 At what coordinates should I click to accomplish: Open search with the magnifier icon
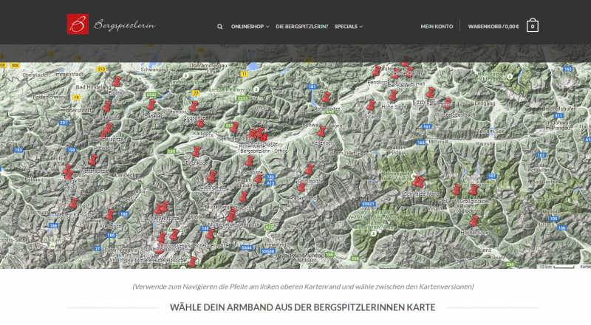click(219, 27)
